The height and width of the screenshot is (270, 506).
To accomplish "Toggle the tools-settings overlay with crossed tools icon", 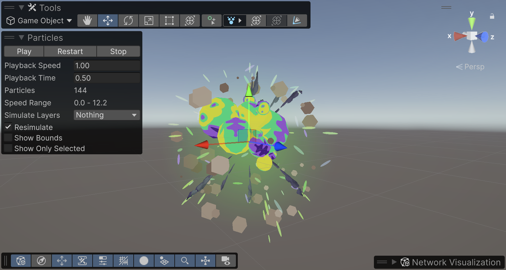I will 82,261.
